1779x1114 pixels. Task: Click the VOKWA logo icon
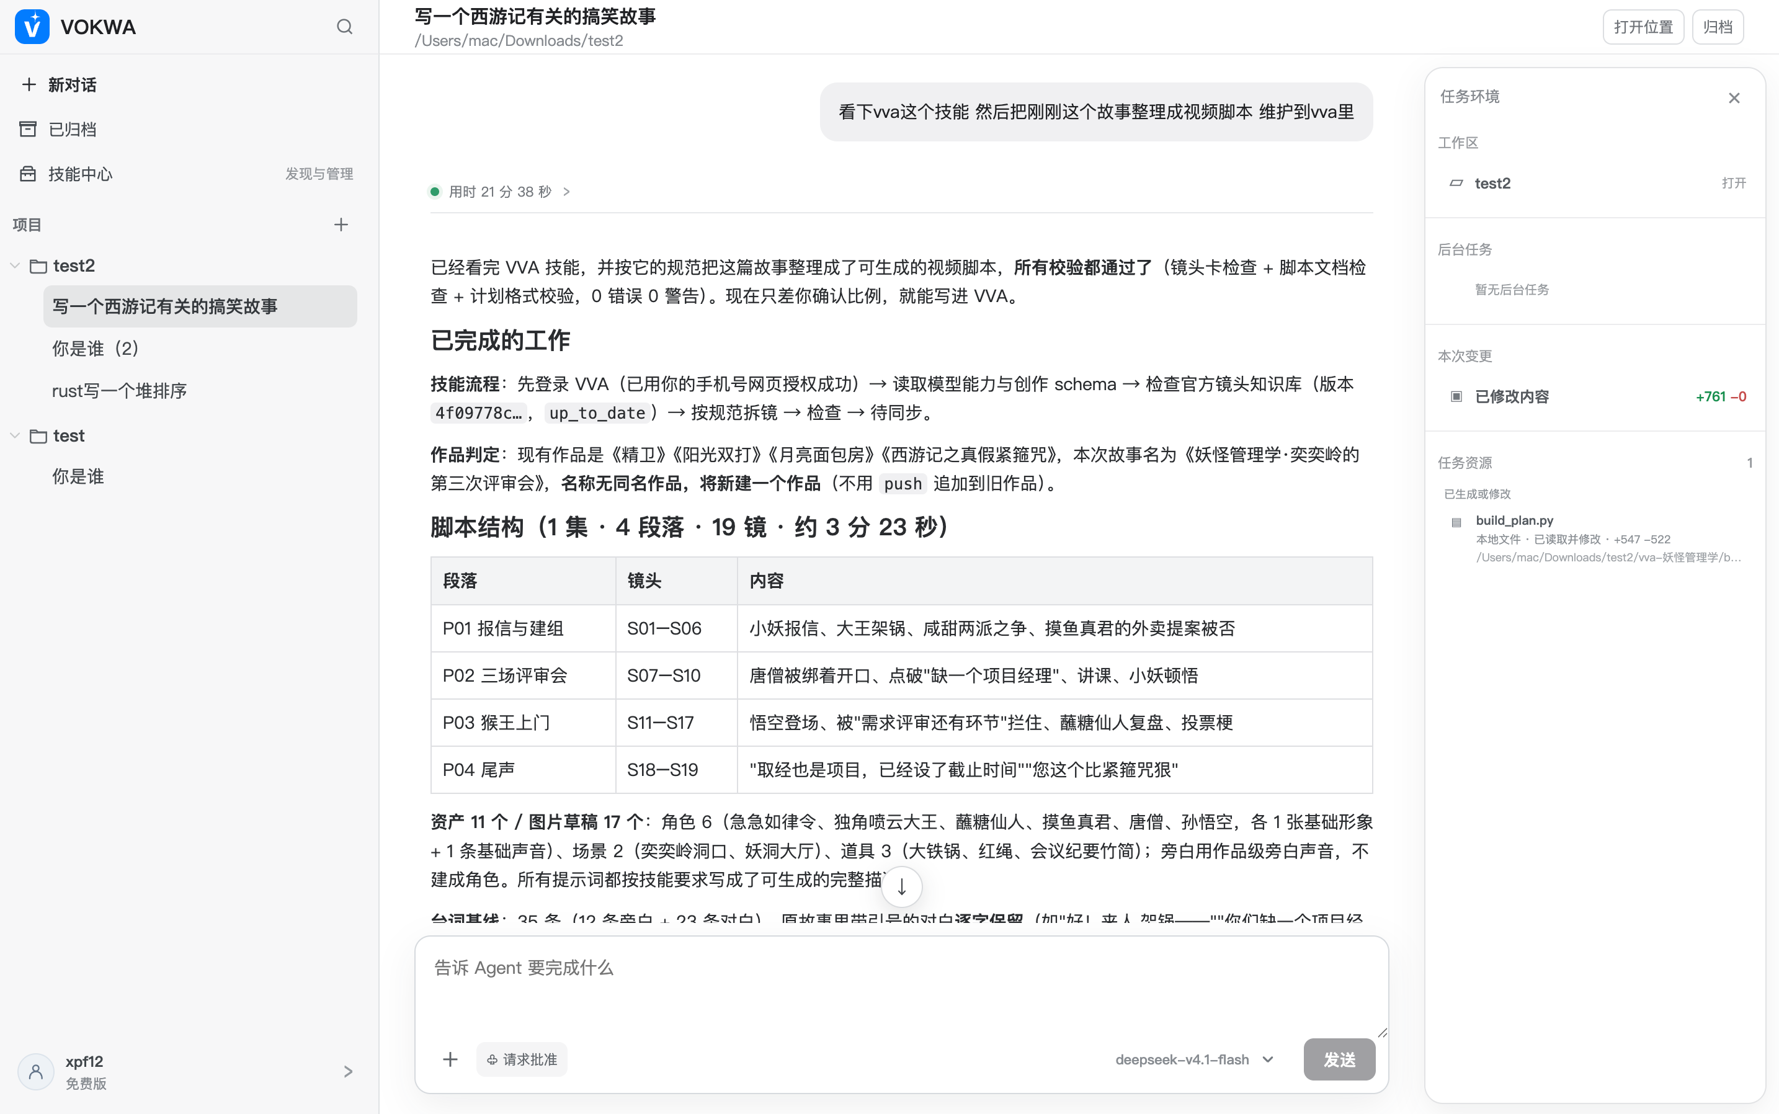click(32, 27)
